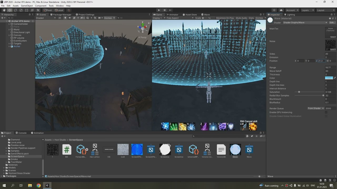Click the Color swatch in Inspector
337x189 pixels.
pos(329,78)
